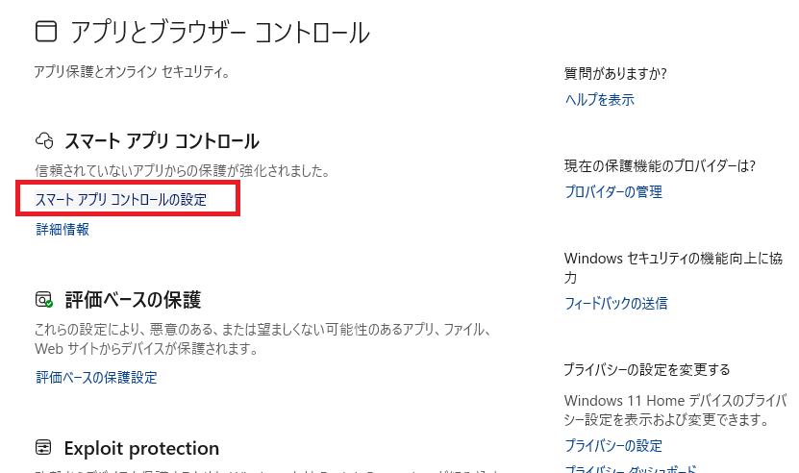Click the 評価ベースの保護 section icon
Screen dimensions: 799x473
(43, 299)
